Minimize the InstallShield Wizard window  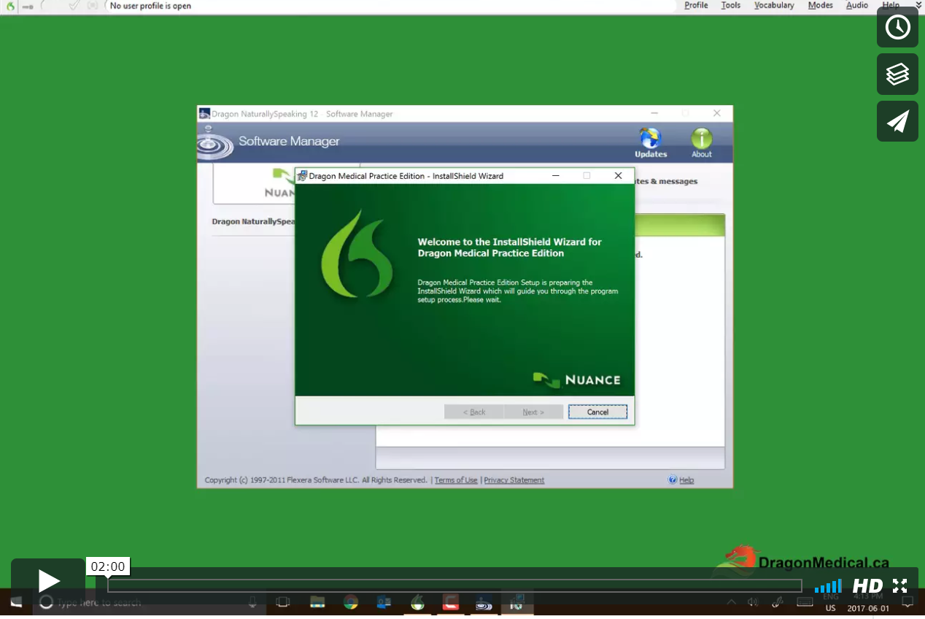(555, 176)
